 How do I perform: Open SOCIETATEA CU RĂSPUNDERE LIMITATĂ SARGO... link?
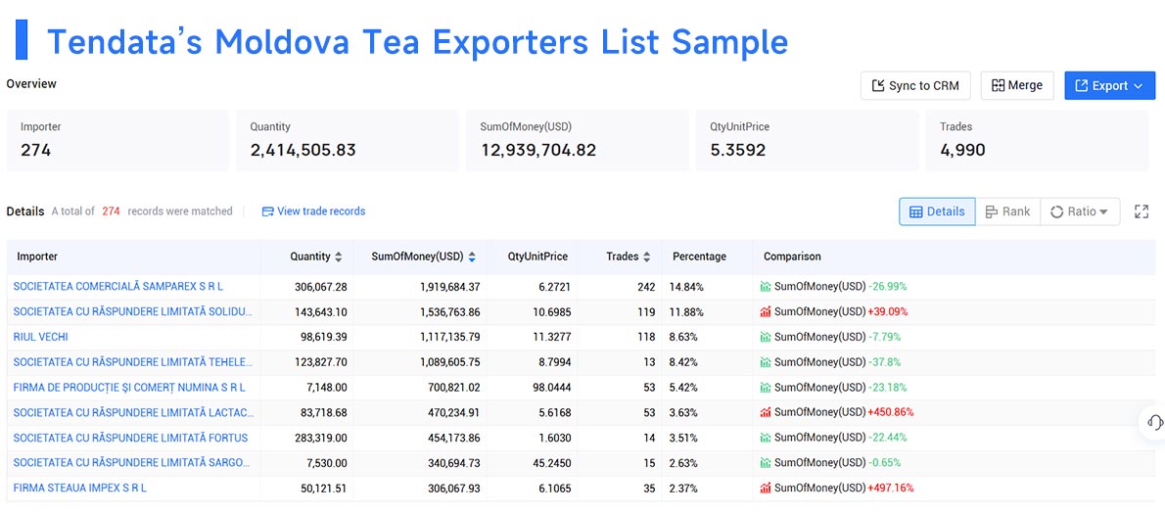[131, 463]
